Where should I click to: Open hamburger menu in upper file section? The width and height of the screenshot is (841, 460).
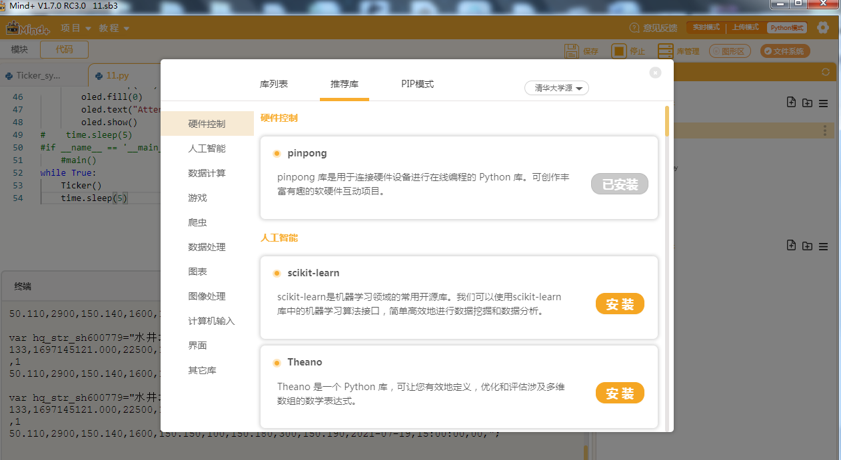click(824, 103)
